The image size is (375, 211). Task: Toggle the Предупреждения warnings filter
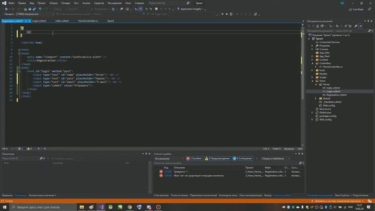[x=217, y=158]
